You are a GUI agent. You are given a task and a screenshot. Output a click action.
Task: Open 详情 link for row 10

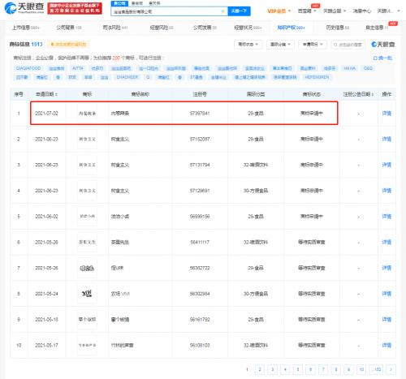(387, 345)
